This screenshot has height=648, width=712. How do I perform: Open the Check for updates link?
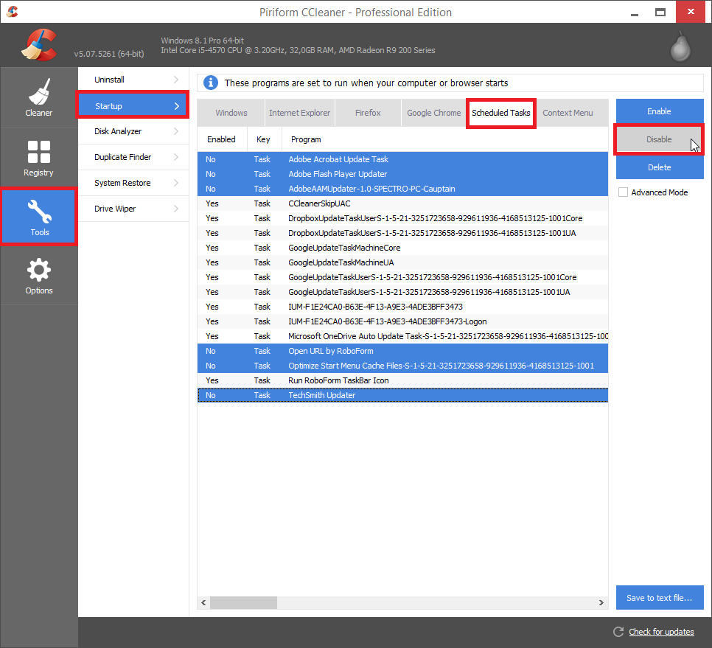click(x=661, y=632)
